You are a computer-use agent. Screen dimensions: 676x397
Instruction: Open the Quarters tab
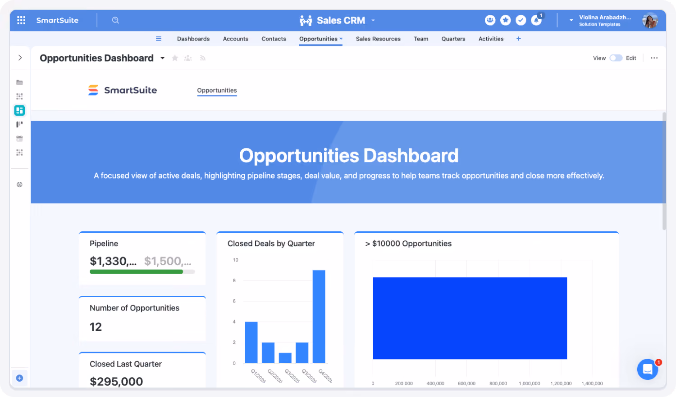click(x=453, y=39)
